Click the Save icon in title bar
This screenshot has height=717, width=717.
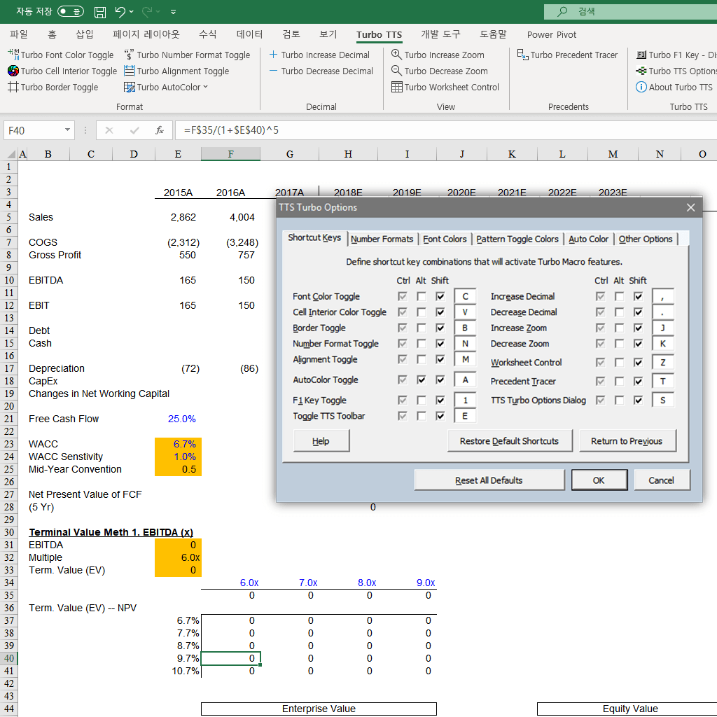(99, 12)
